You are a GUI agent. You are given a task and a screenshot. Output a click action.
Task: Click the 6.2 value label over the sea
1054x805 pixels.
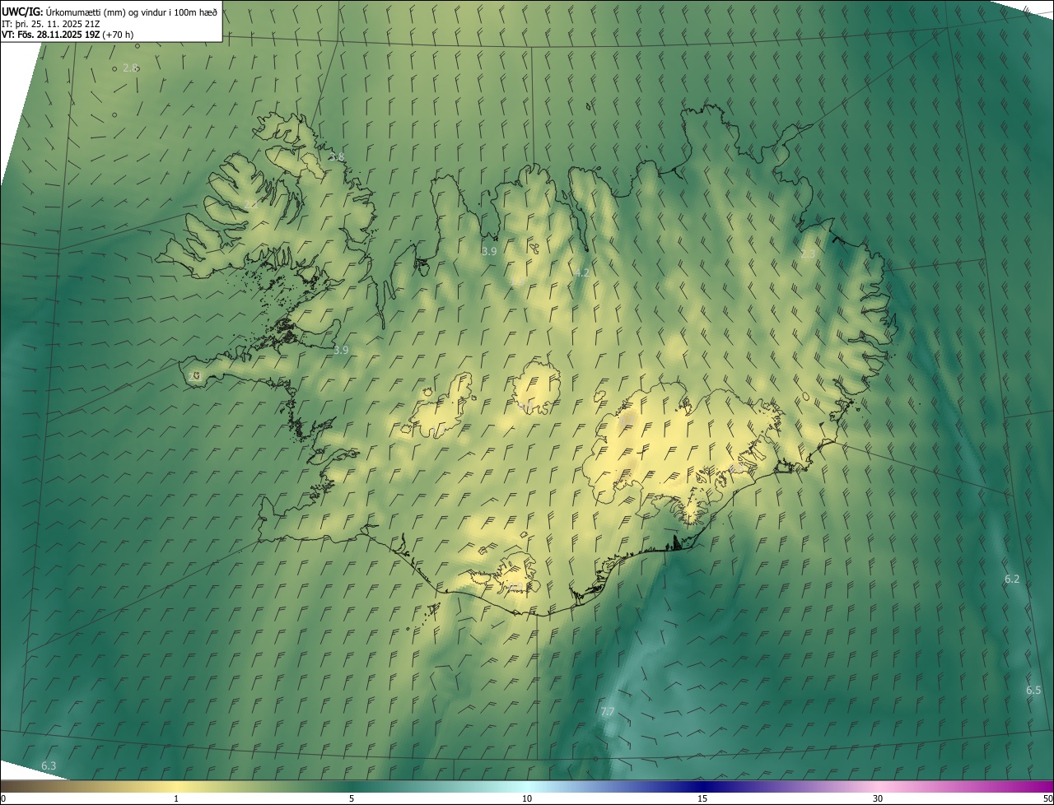(1012, 579)
